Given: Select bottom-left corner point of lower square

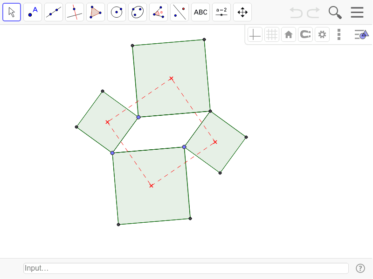Looking at the screenshot, I should (x=118, y=225).
